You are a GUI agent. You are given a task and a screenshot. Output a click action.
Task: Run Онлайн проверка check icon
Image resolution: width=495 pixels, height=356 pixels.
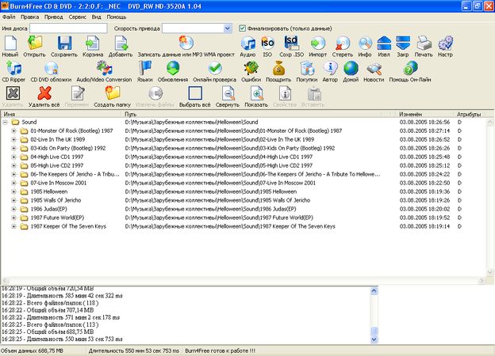coord(215,68)
